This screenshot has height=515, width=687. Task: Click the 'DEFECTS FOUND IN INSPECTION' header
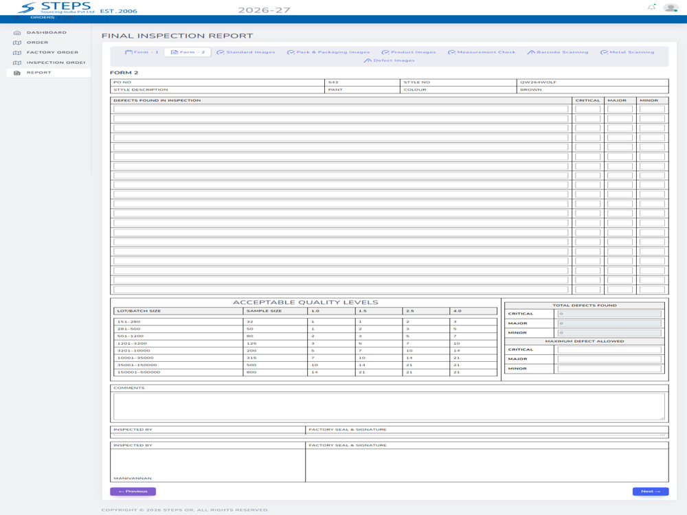tap(157, 101)
